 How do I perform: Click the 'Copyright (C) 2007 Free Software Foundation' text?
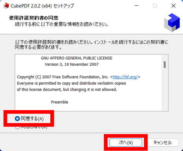click(63, 77)
